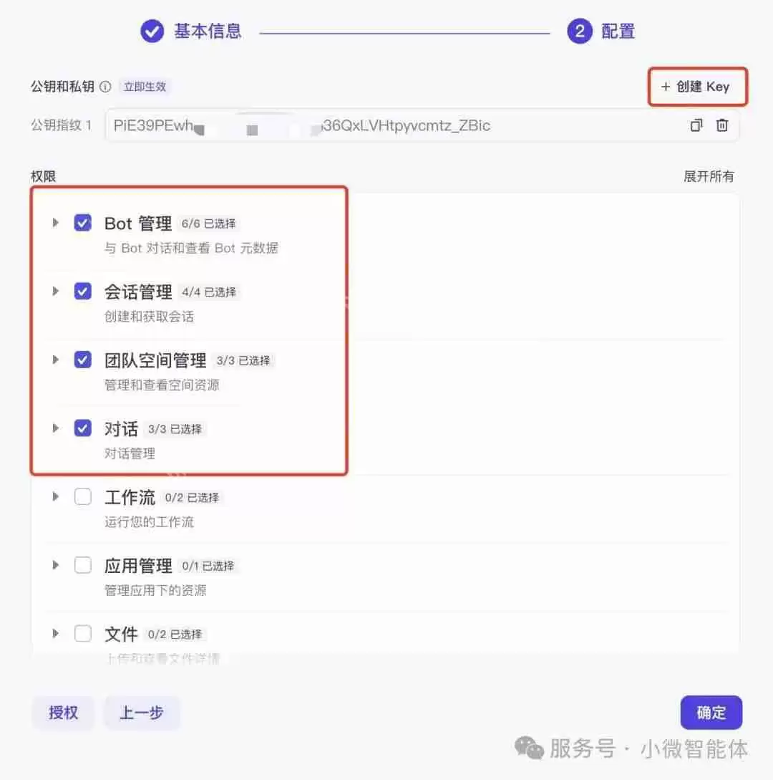Switch to the 配置 step
The image size is (773, 780).
pos(616,32)
